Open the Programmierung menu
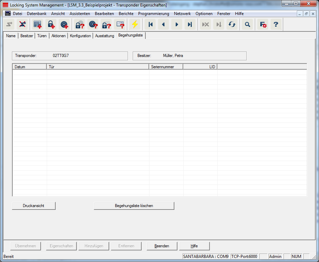 [154, 14]
